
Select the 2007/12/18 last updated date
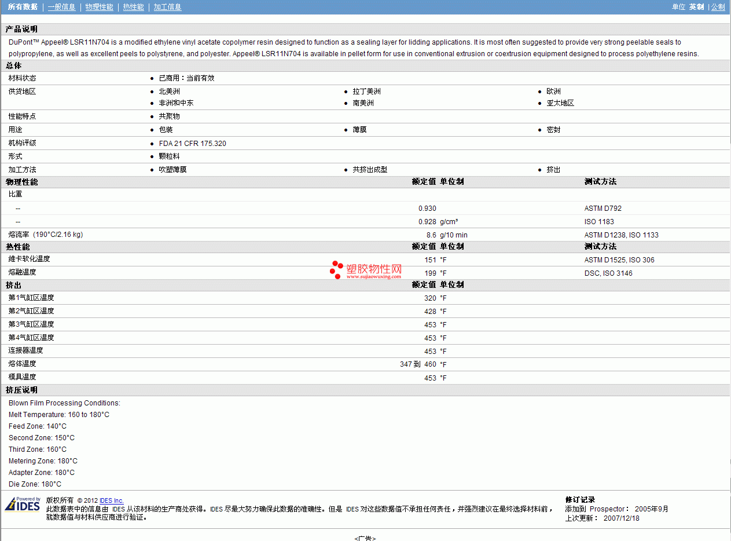tap(622, 518)
